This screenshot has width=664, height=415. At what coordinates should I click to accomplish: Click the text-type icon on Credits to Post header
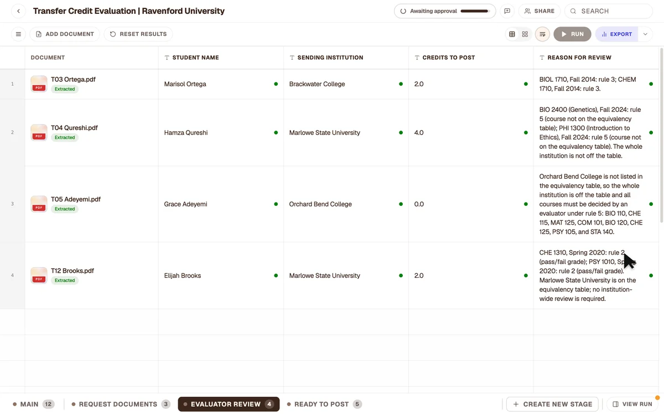[x=417, y=58]
